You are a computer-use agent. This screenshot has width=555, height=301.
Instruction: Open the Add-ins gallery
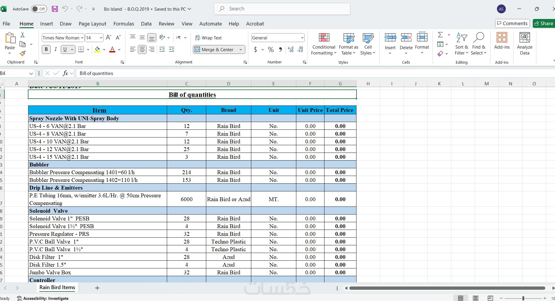(502, 41)
